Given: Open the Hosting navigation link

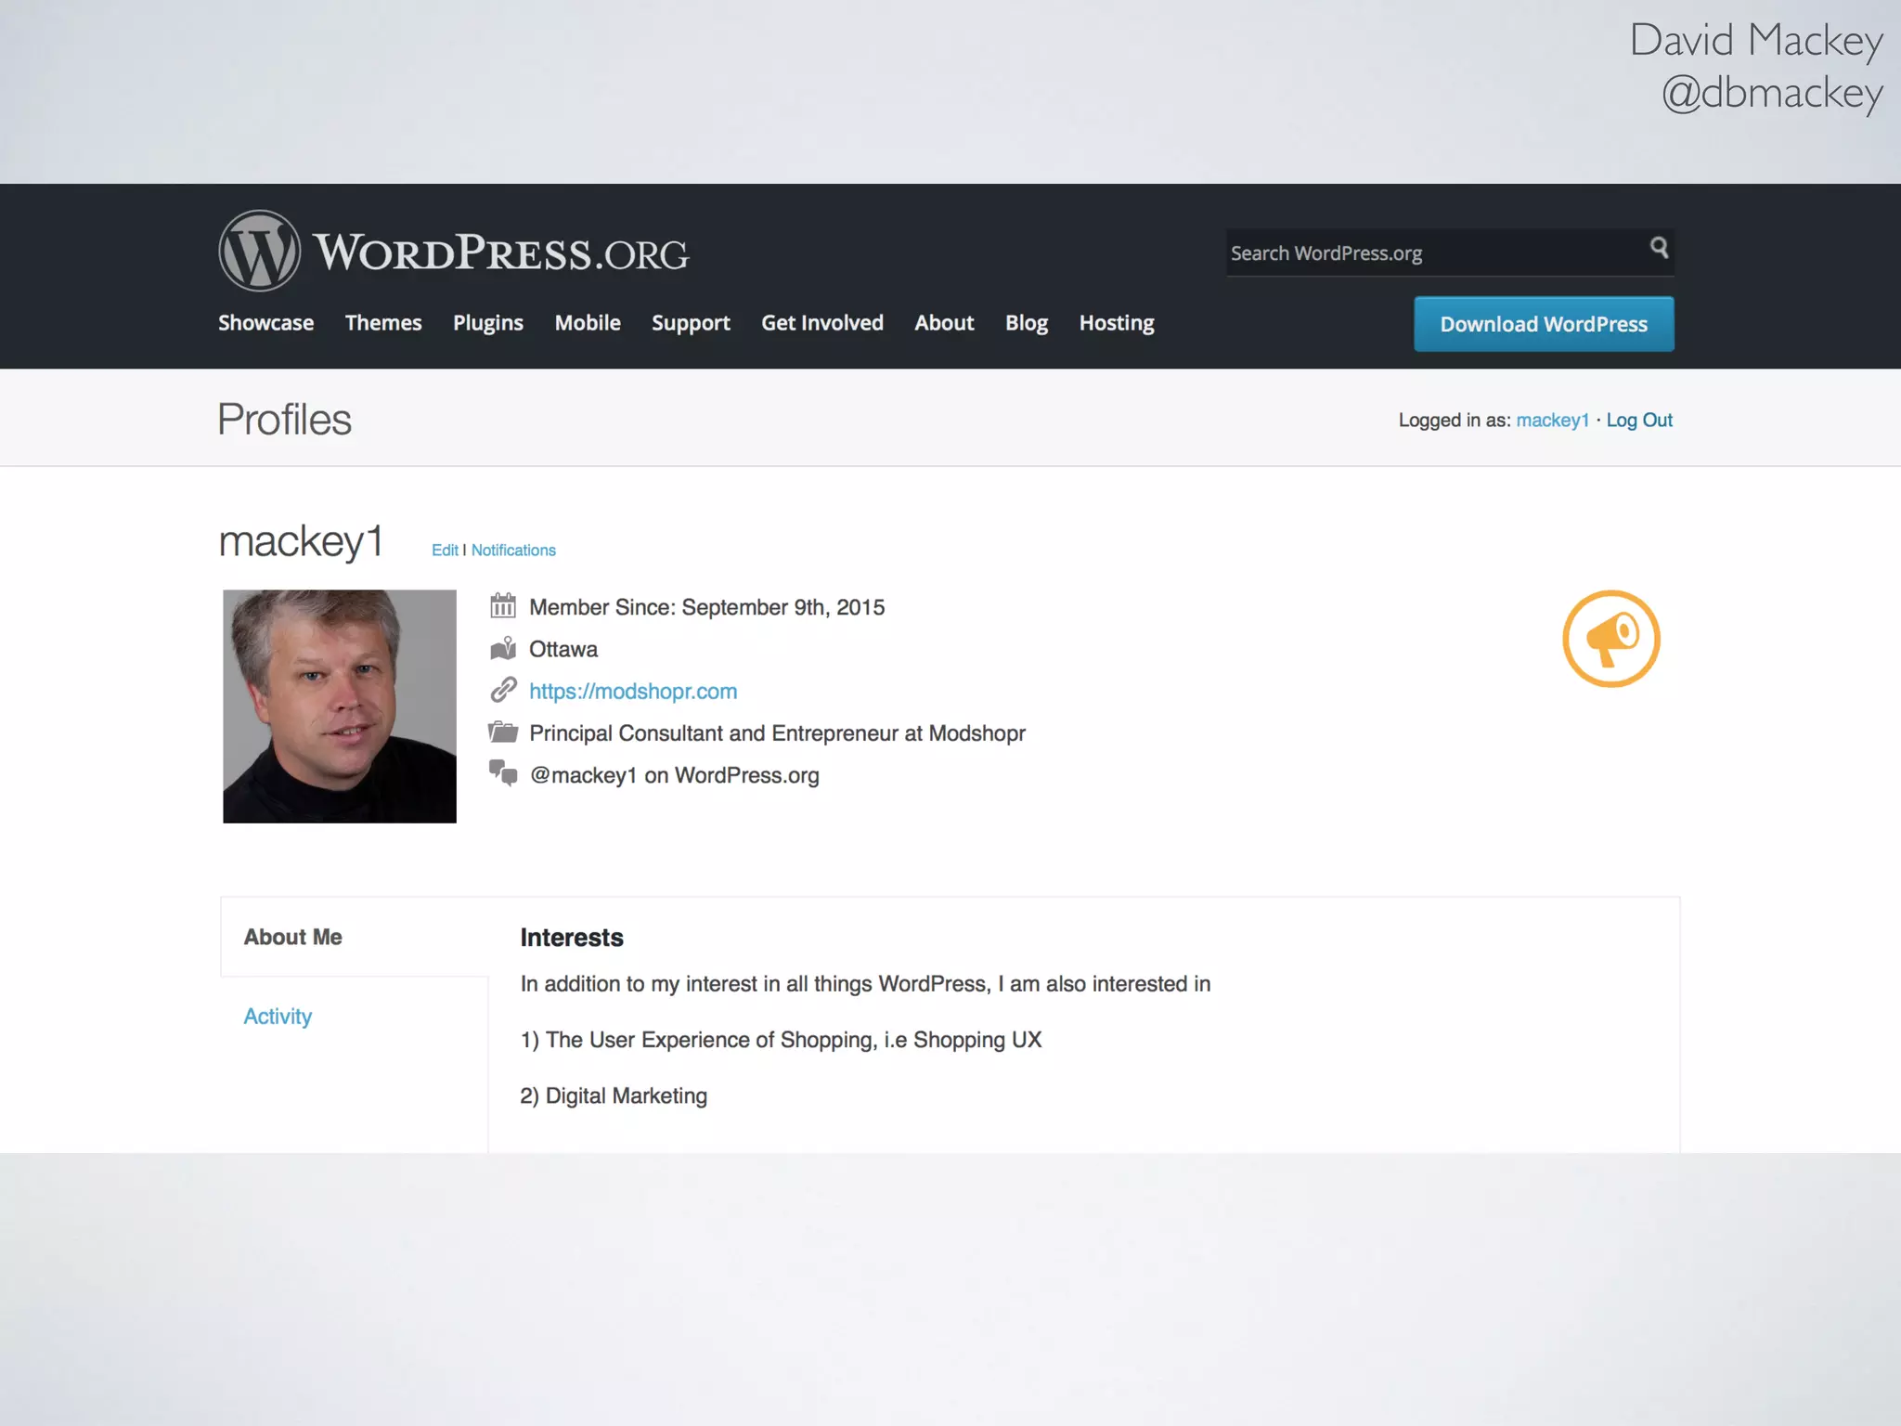Looking at the screenshot, I should [x=1117, y=323].
